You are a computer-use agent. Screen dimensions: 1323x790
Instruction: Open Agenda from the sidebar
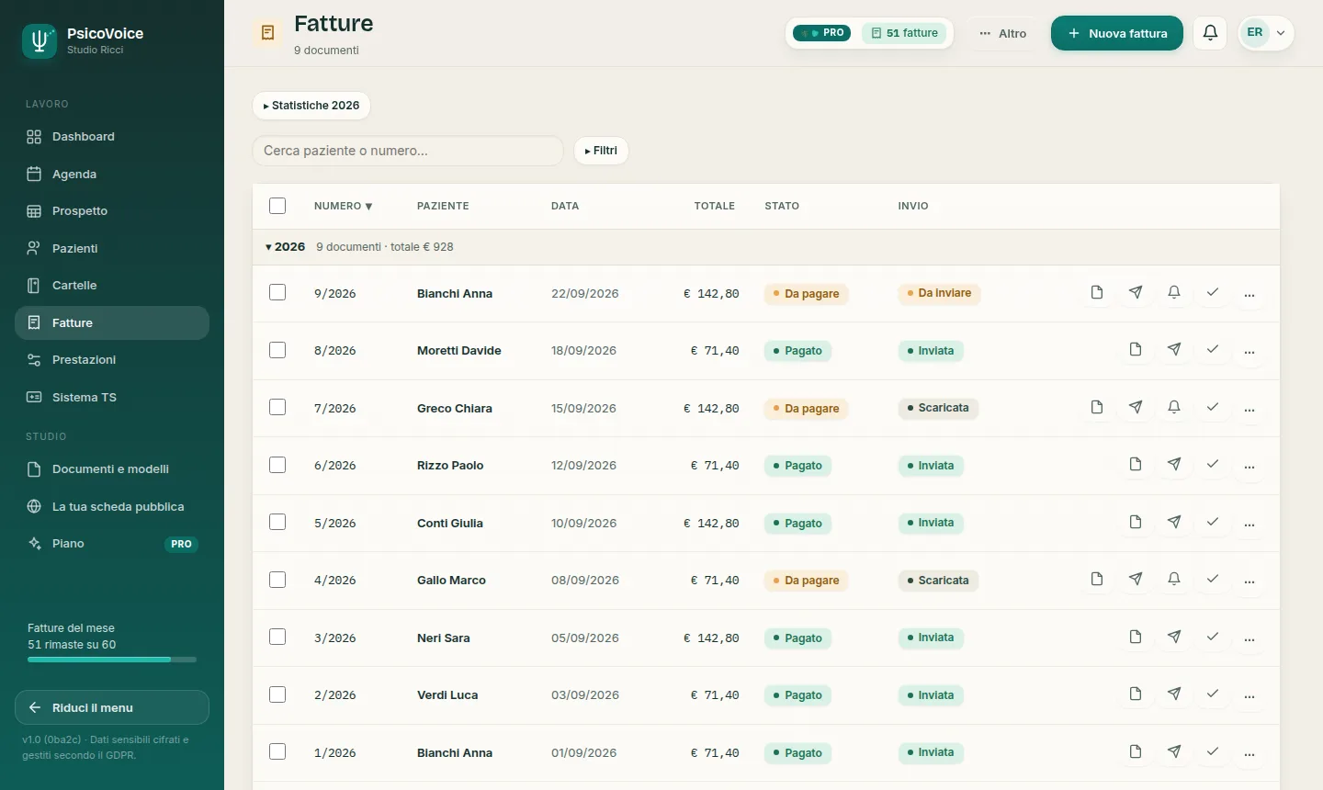click(x=112, y=174)
